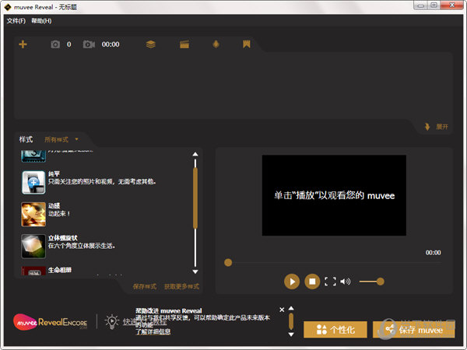Click the 样式 tab label
Viewport: 467px width, 350px height.
(x=26, y=139)
